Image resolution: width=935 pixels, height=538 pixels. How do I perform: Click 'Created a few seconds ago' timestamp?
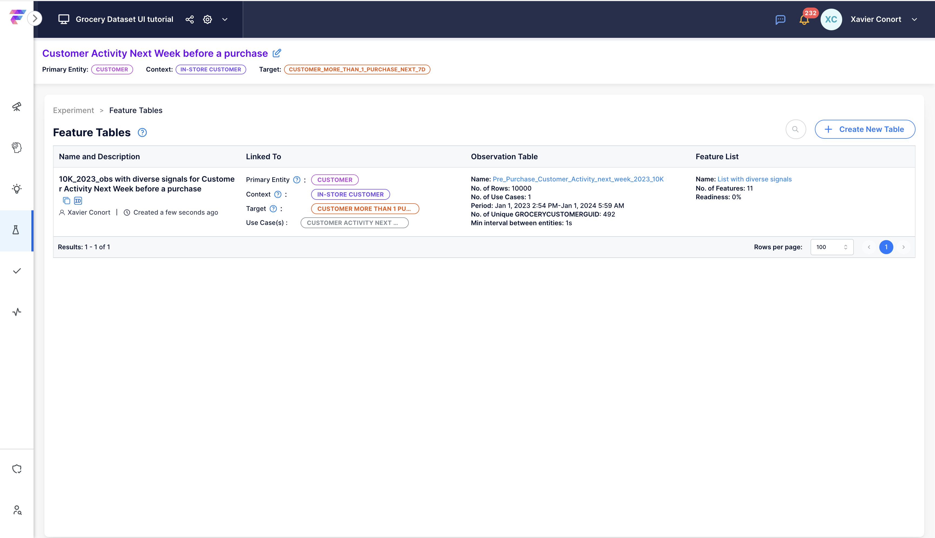176,212
